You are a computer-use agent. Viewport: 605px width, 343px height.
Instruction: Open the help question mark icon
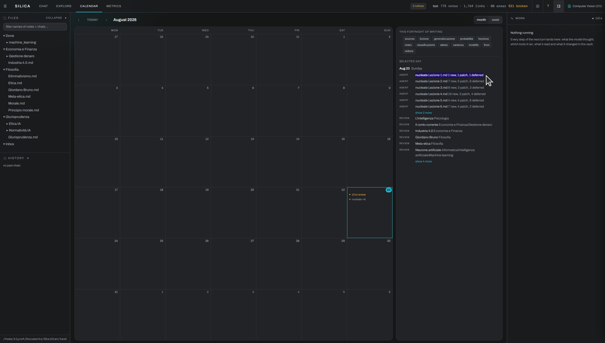click(548, 6)
